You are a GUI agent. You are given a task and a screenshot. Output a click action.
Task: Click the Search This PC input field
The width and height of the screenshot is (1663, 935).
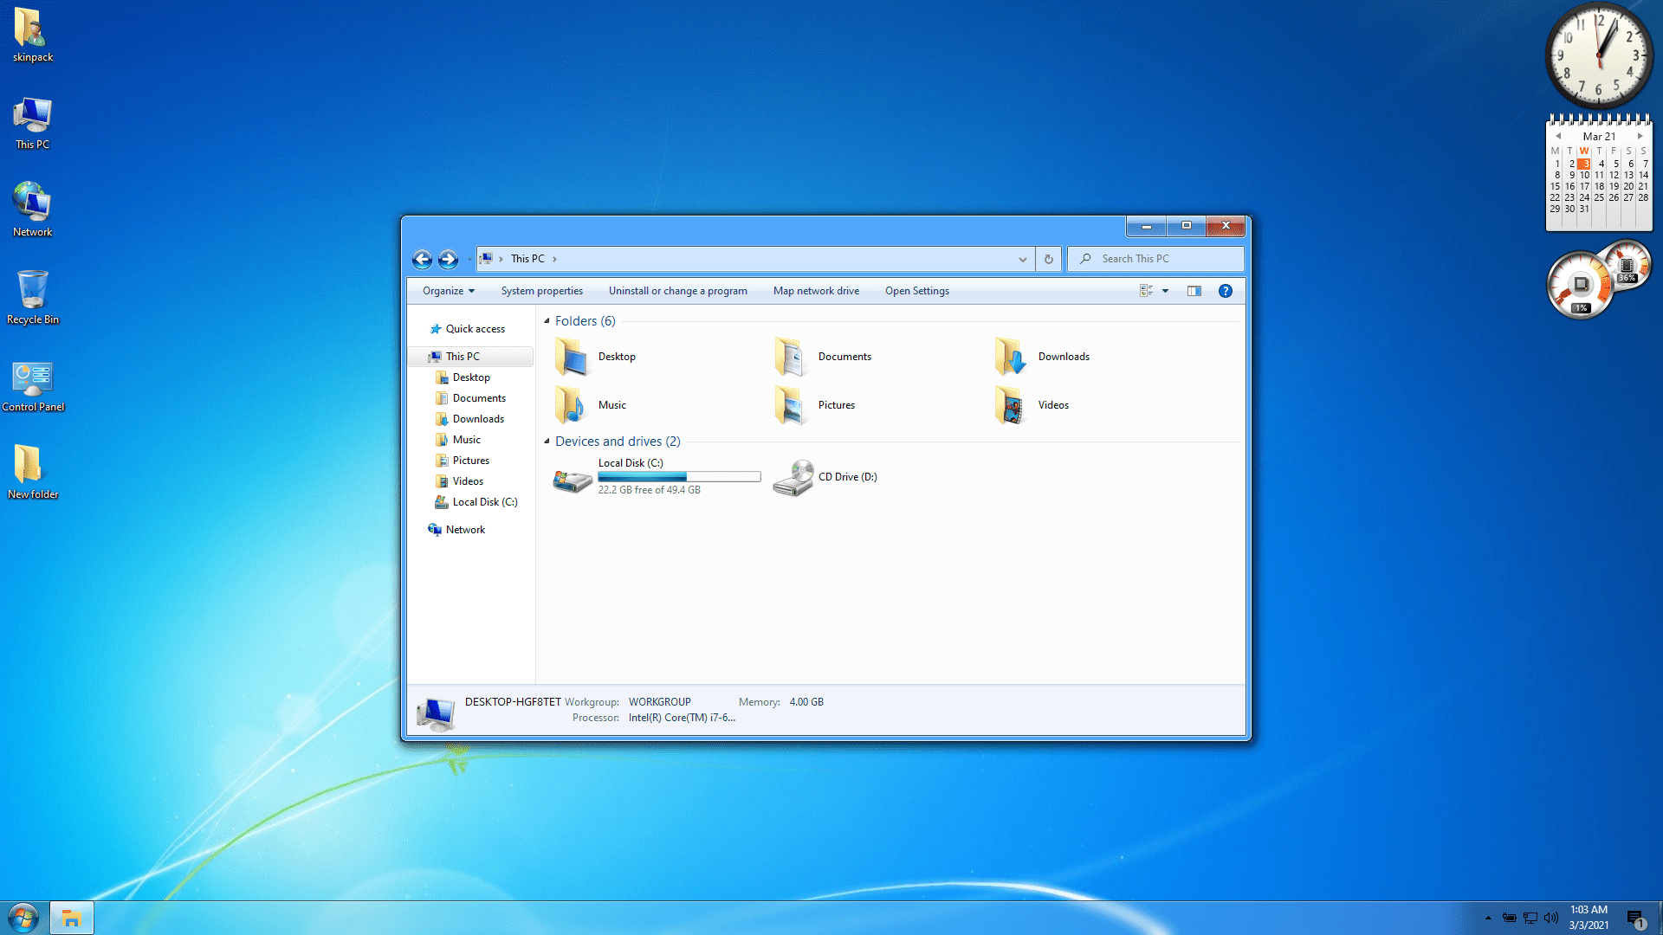tap(1156, 258)
